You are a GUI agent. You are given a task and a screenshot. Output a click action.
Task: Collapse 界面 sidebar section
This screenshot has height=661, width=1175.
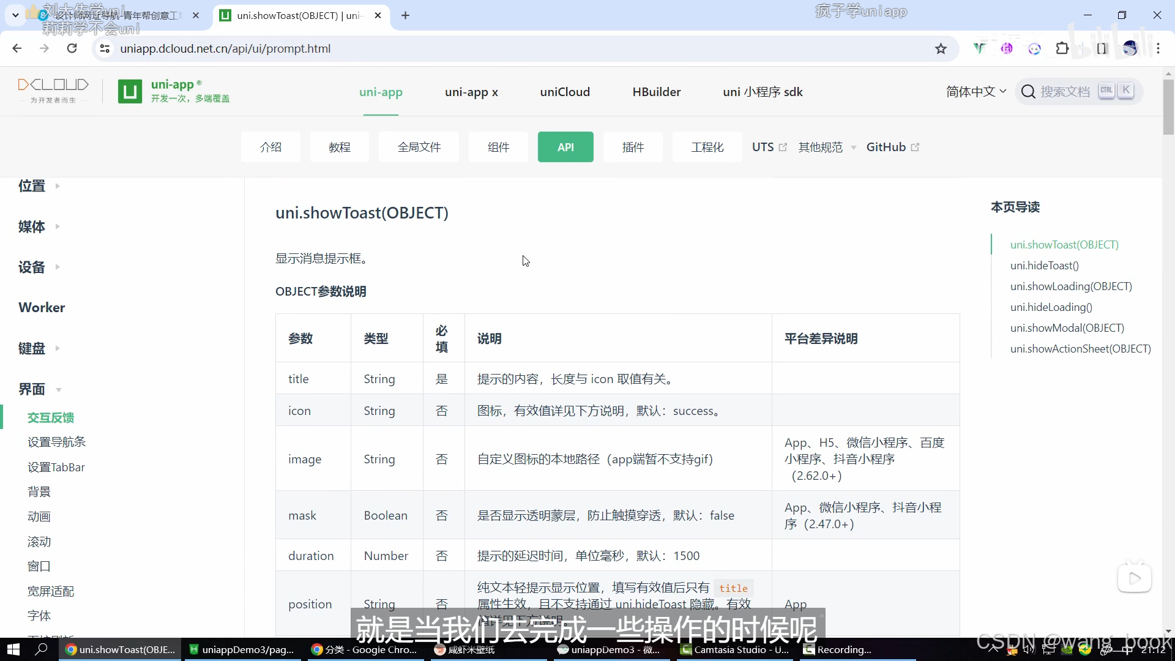(40, 389)
